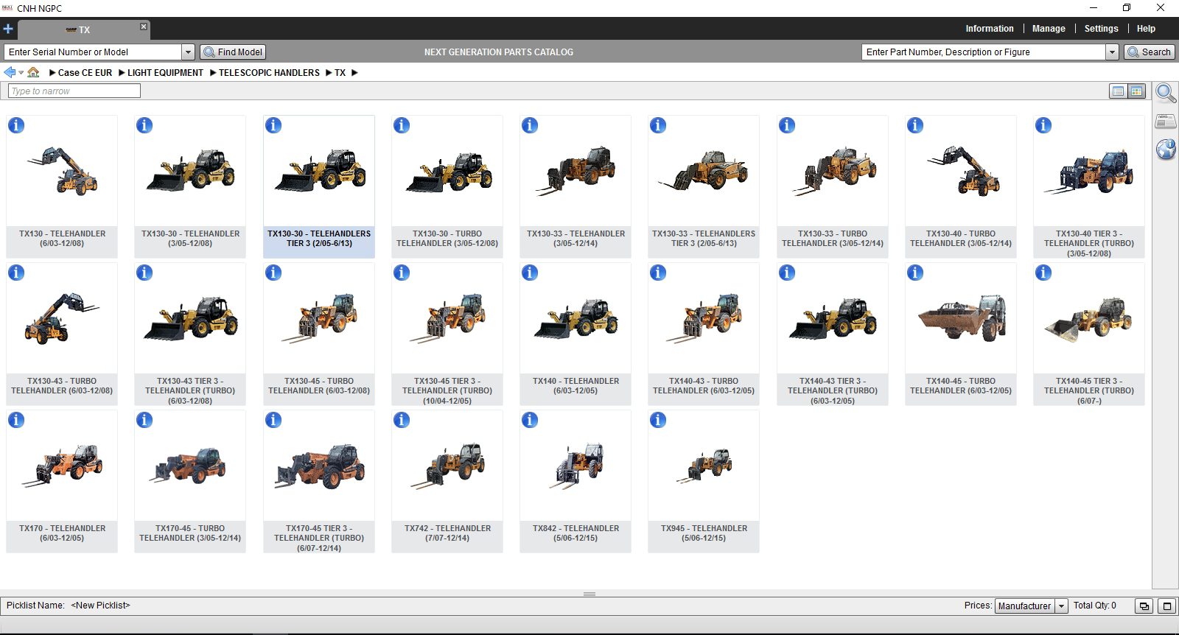Close the TX tab

144,27
